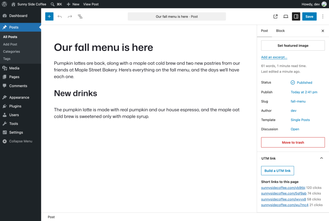Viewport: 329px width, 221px height.
Task: Open the Settings menu
Action: pos(16,133)
